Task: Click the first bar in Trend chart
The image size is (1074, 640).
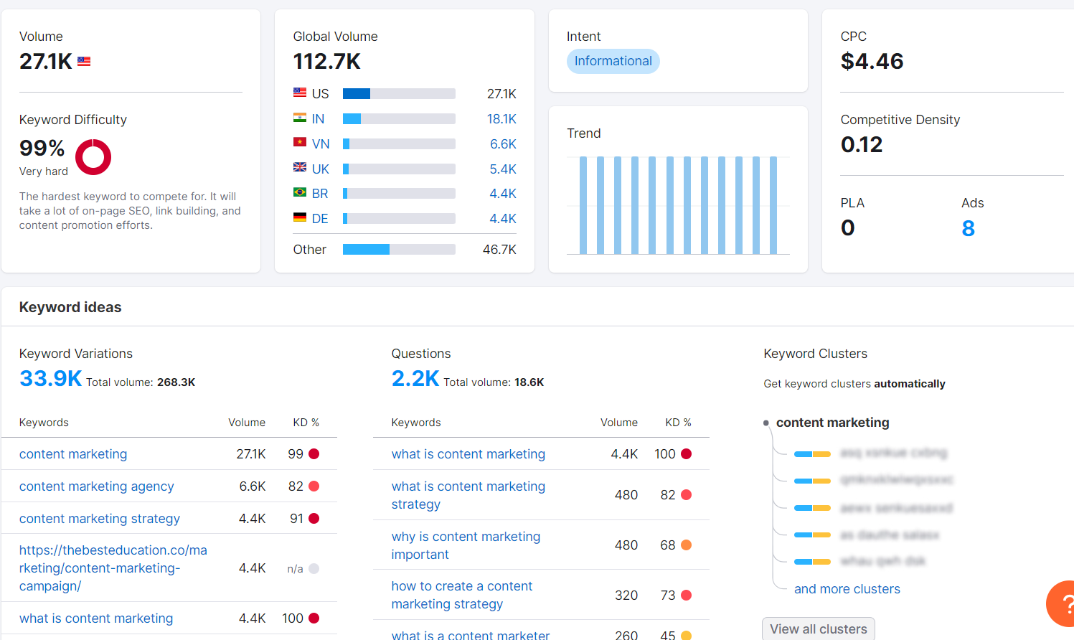Action: pos(583,205)
